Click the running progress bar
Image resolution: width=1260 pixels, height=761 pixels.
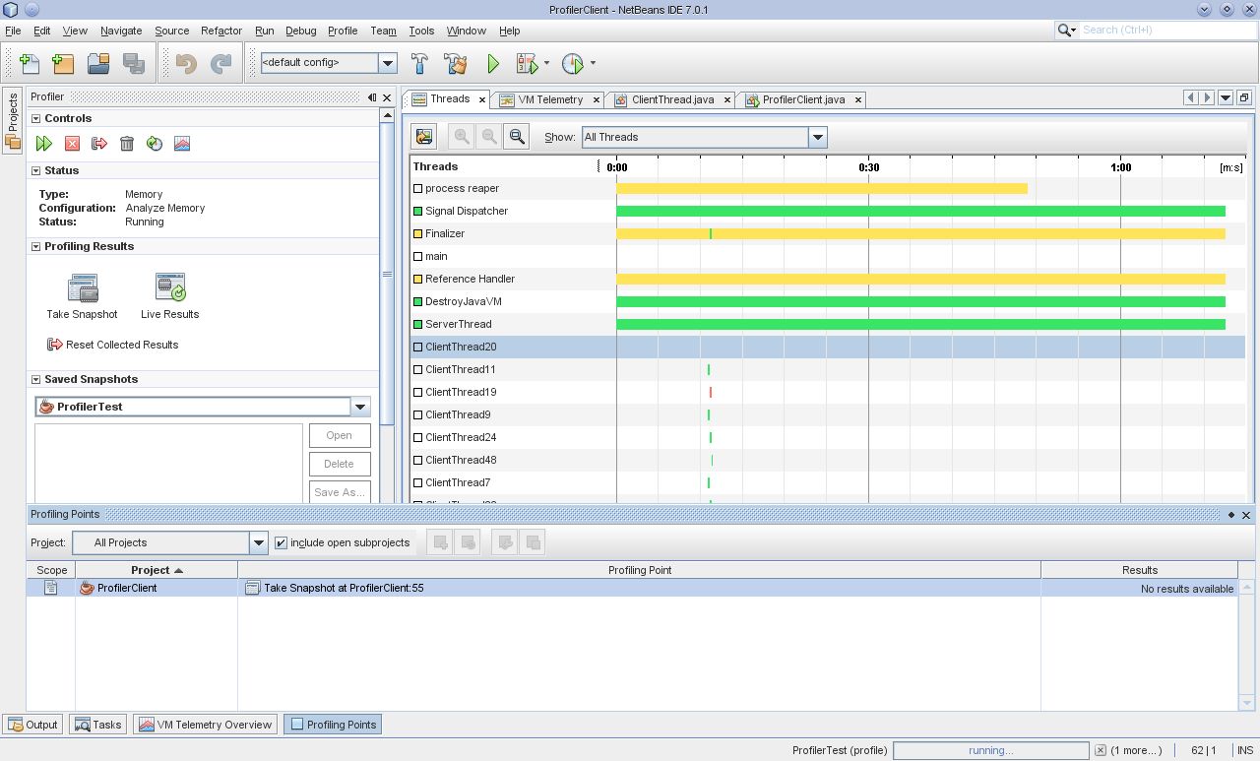point(990,750)
